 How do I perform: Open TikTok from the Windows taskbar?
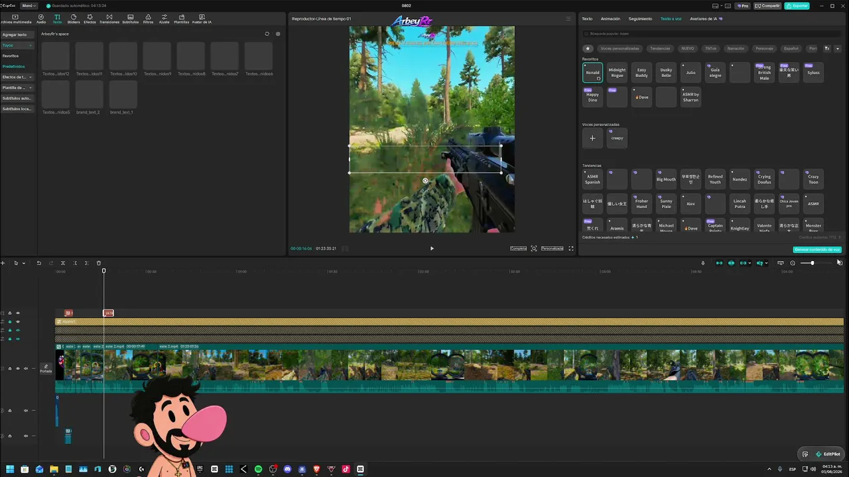point(346,469)
